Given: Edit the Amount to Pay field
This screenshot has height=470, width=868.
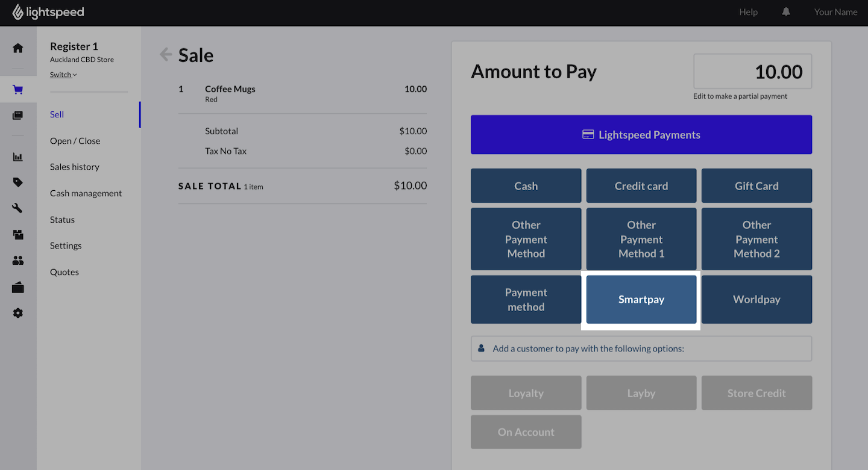Looking at the screenshot, I should pos(752,71).
